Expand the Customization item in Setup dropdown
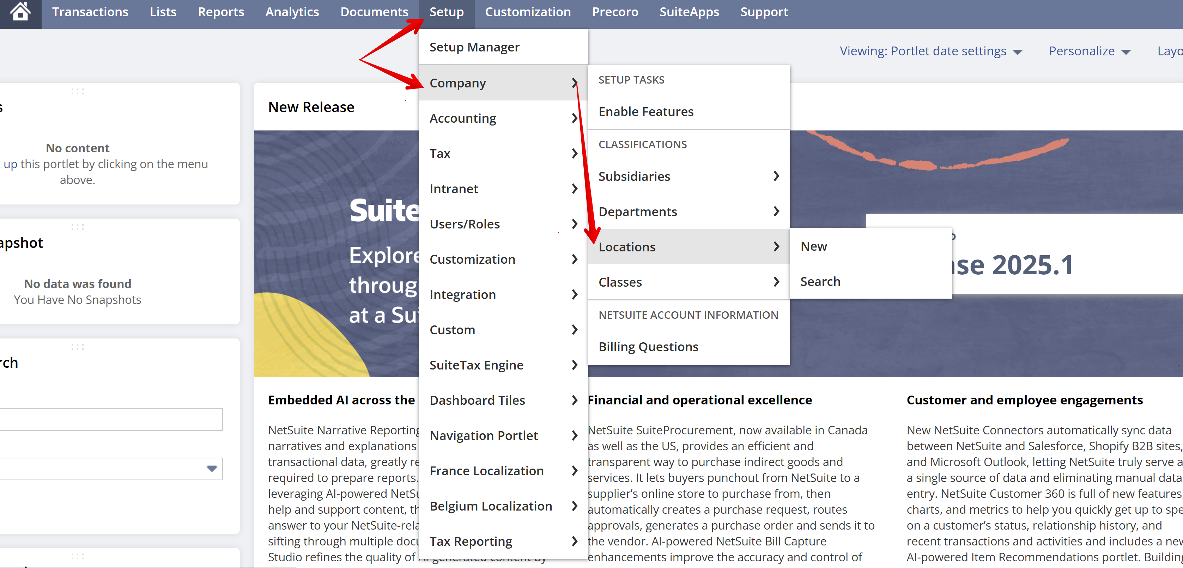The height and width of the screenshot is (568, 1183). coord(503,259)
